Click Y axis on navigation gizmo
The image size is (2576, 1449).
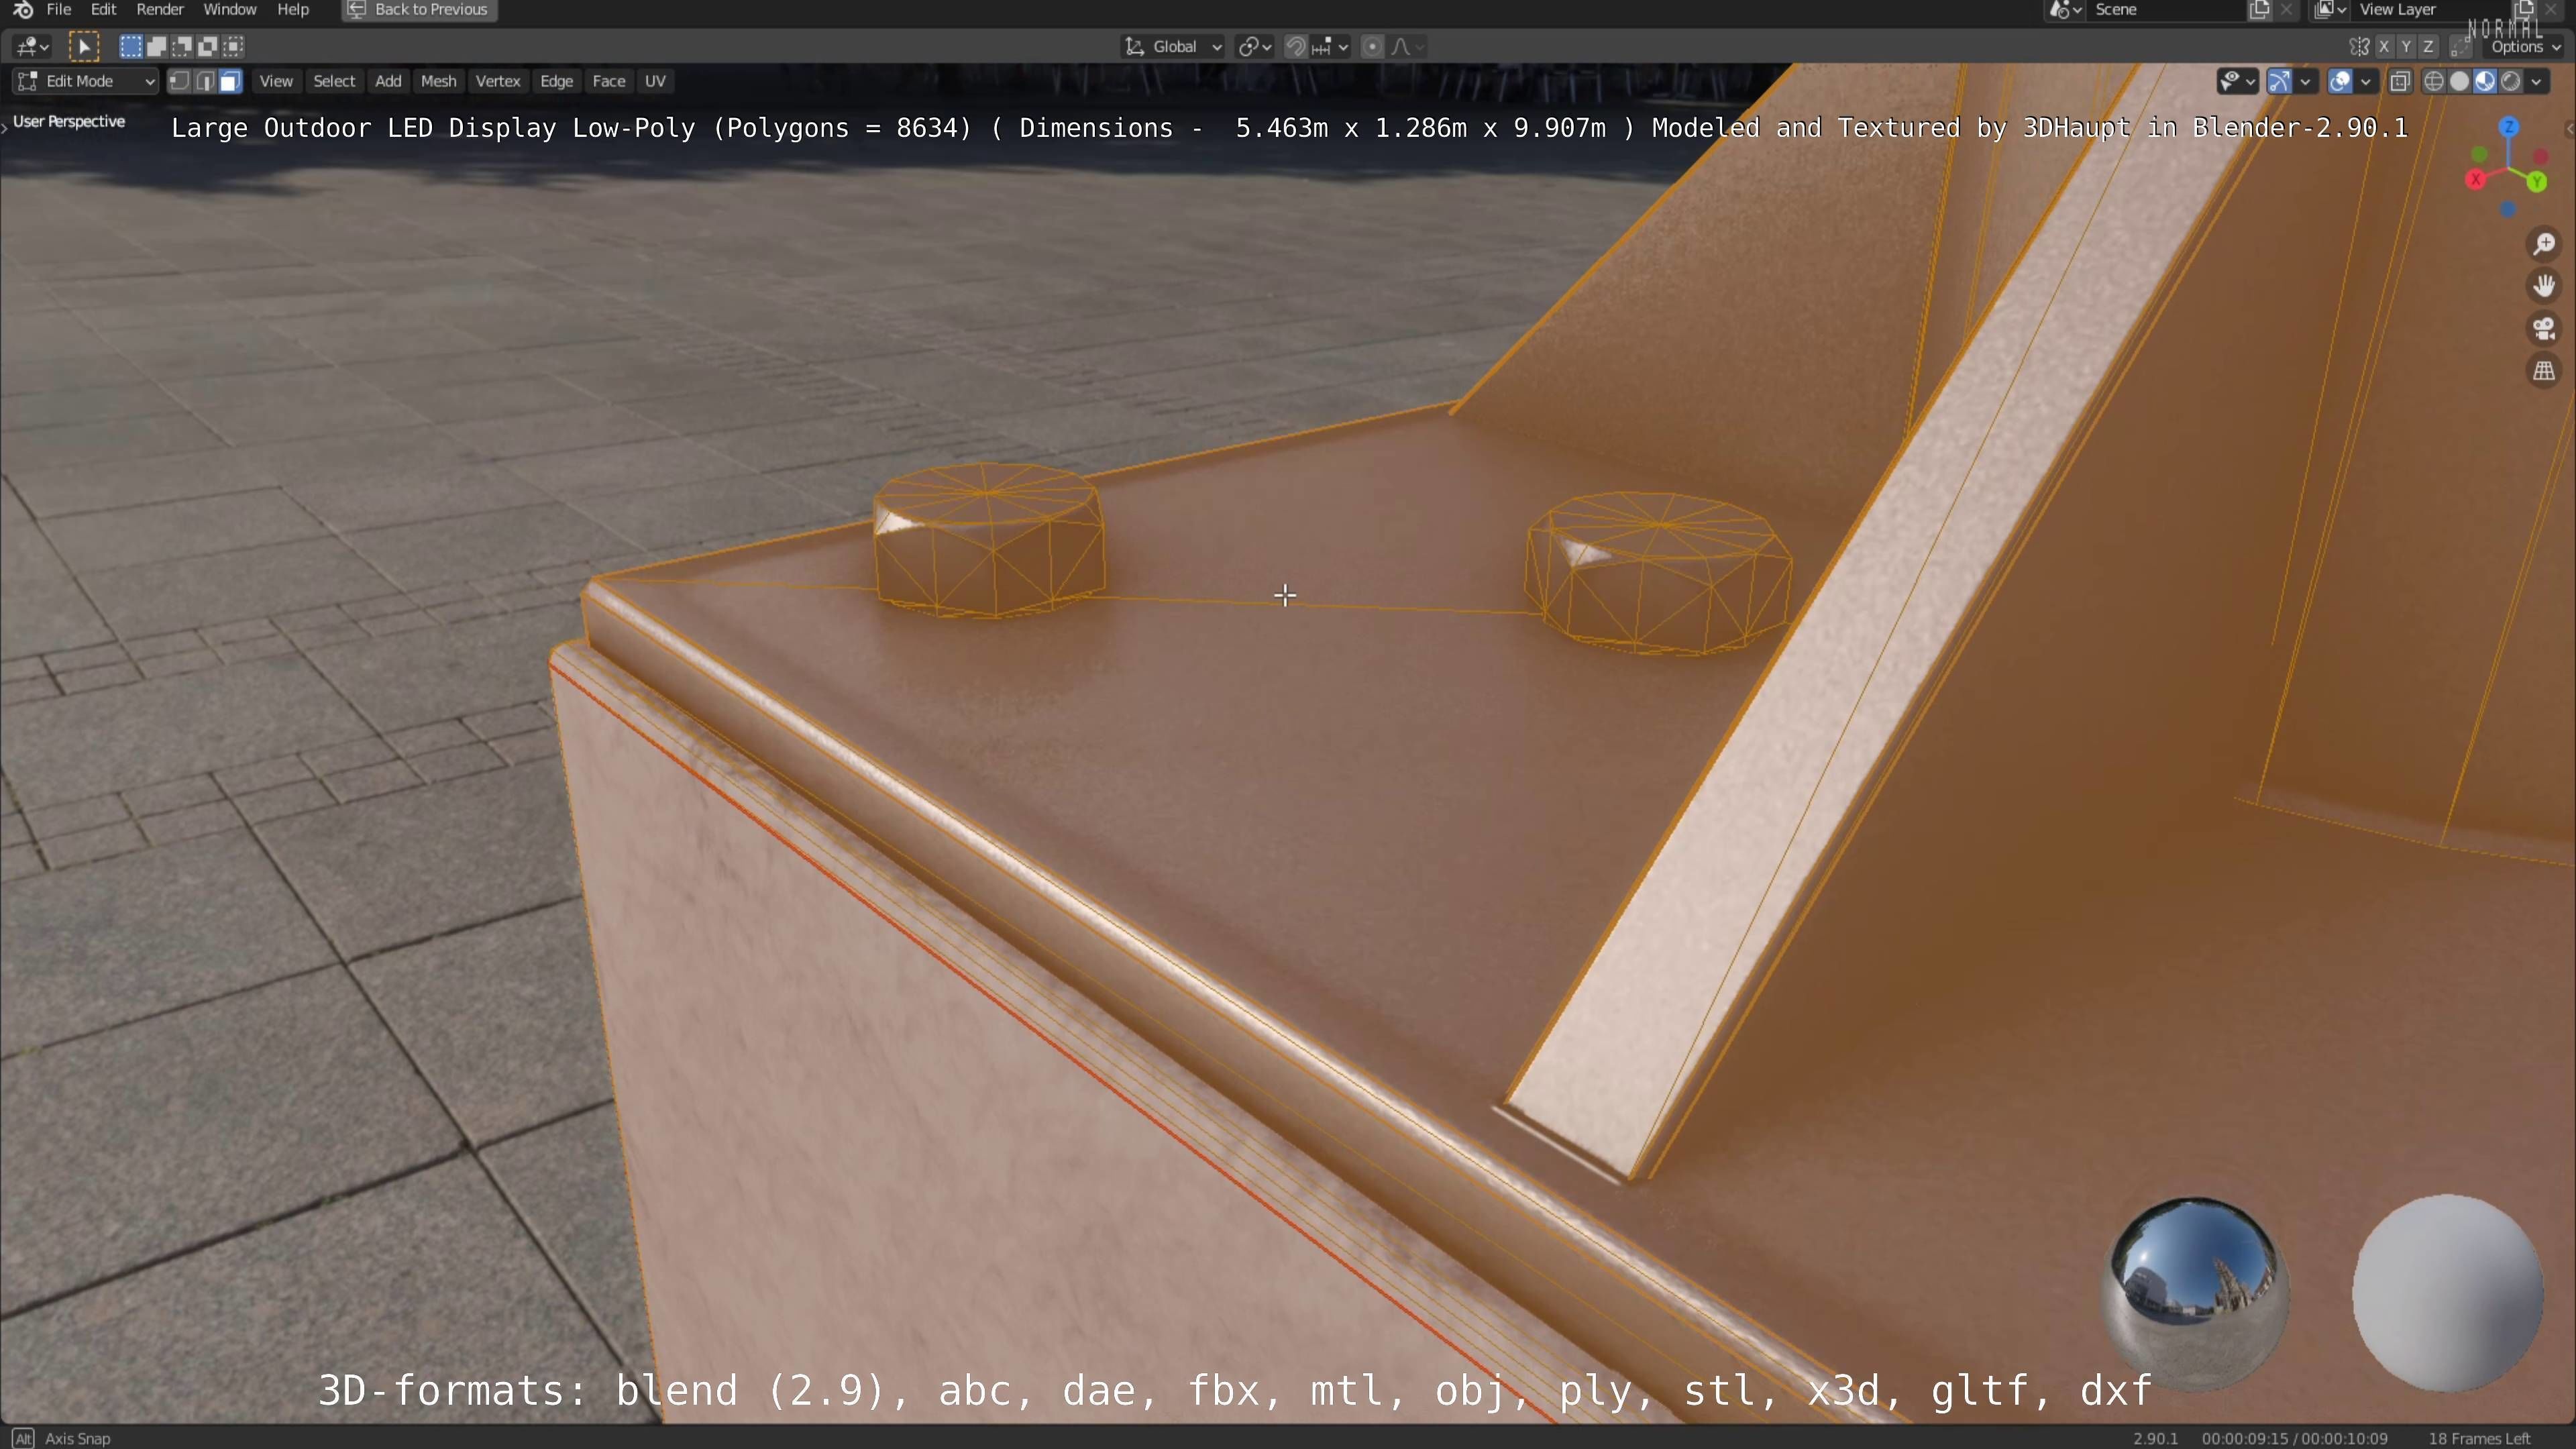click(2537, 182)
